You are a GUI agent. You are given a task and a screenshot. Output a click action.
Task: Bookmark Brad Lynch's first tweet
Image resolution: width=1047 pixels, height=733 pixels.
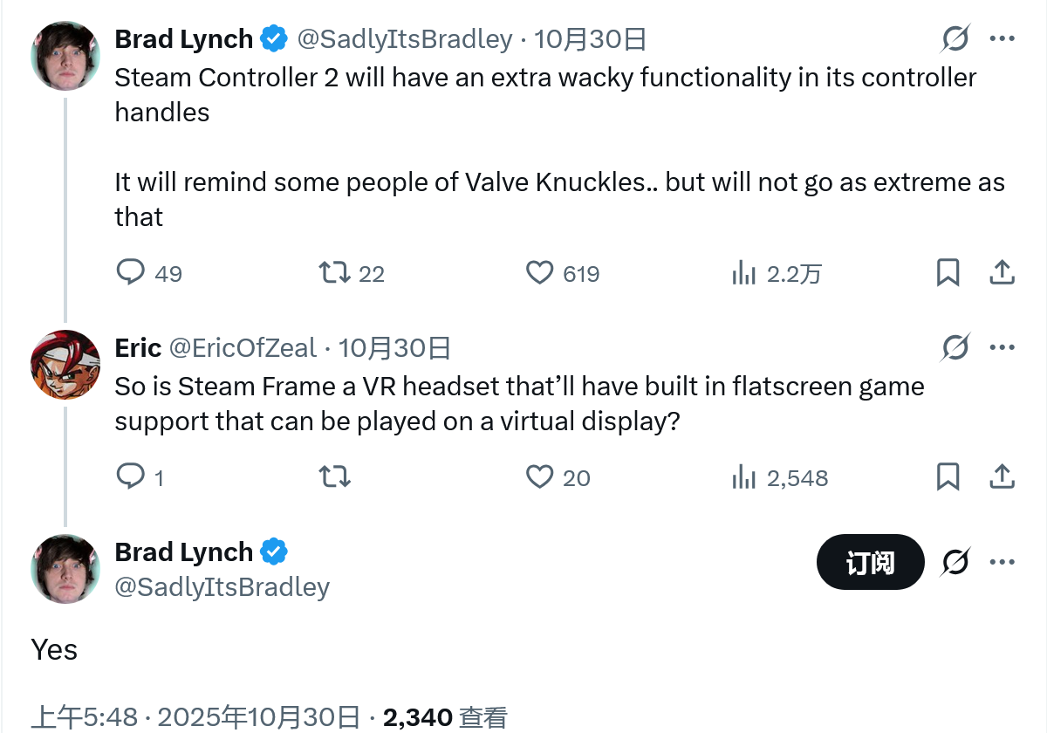click(948, 273)
